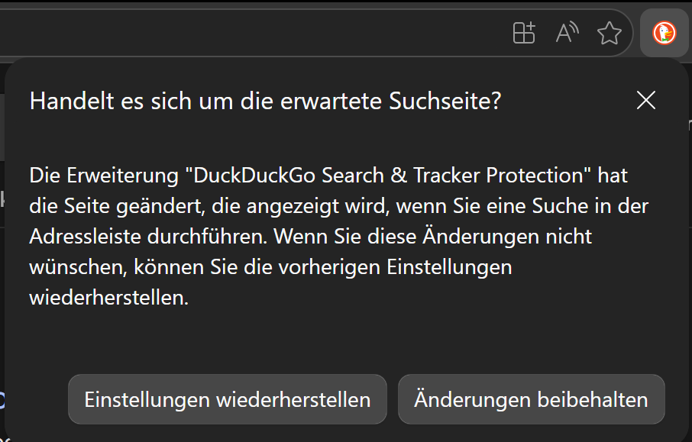Click the app install icon with plus
The image size is (692, 442).
(x=524, y=33)
